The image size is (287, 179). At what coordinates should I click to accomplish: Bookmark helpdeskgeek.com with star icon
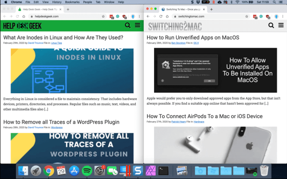point(103,16)
